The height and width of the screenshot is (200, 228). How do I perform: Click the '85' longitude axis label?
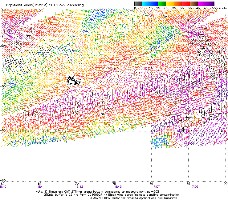pyautogui.click(x=189, y=184)
